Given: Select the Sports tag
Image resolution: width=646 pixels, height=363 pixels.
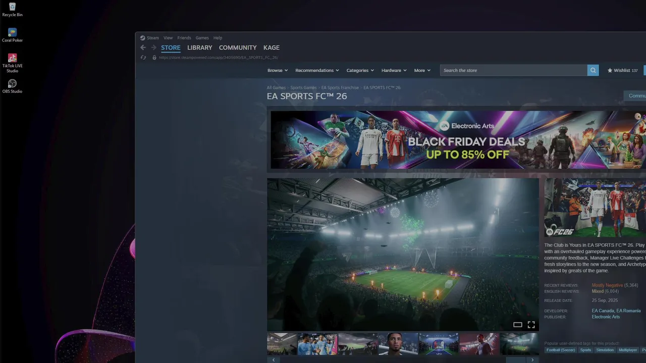Looking at the screenshot, I should tap(585, 350).
